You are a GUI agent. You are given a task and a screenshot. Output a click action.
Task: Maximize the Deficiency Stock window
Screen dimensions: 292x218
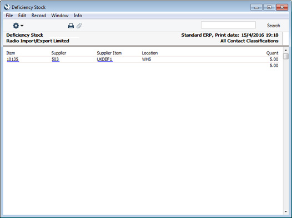(269, 7)
